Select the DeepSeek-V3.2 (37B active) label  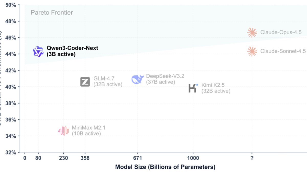pos(165,79)
